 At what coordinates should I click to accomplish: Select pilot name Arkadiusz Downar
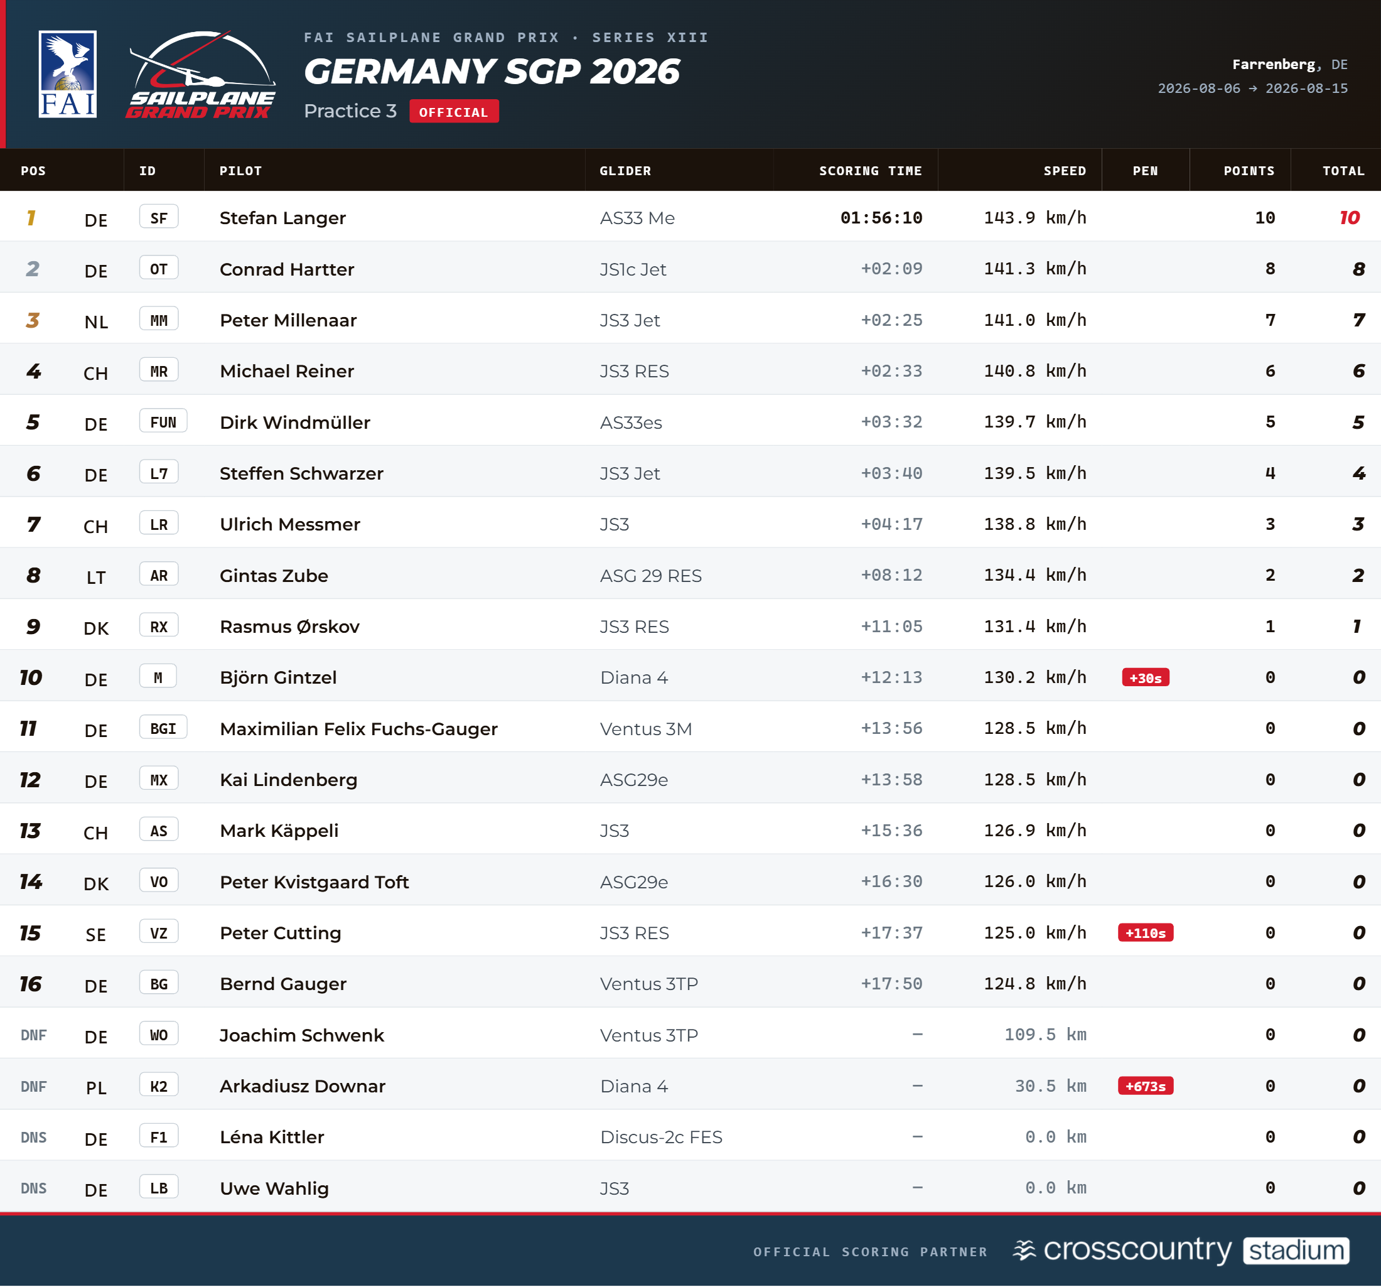click(302, 1086)
